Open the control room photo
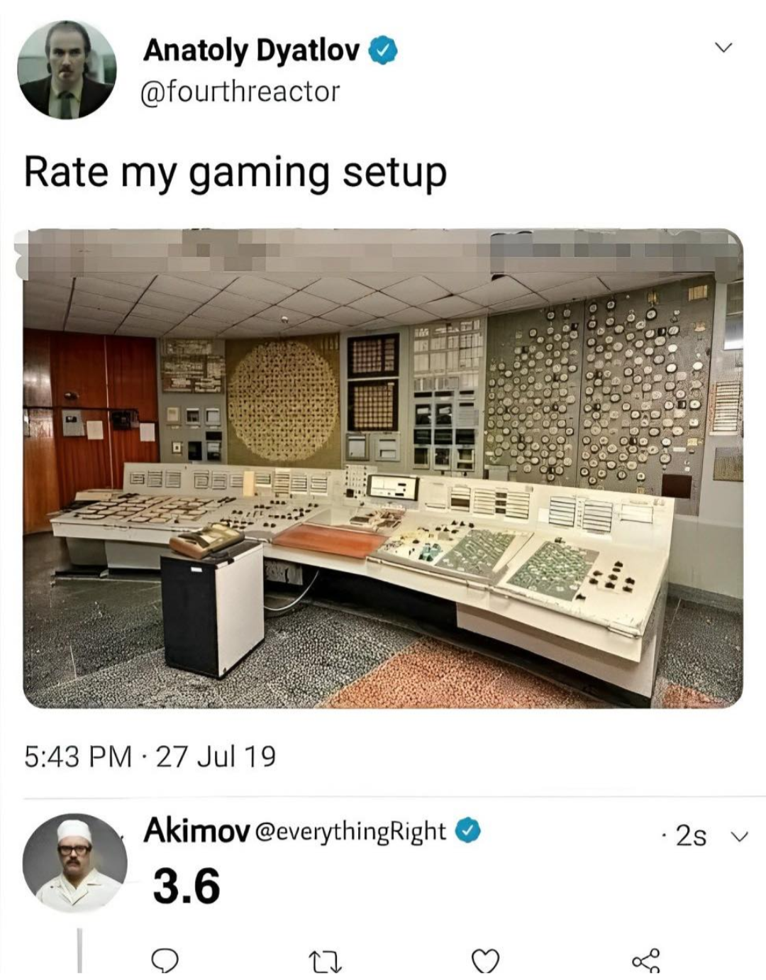Image resolution: width=766 pixels, height=980 pixels. click(383, 468)
